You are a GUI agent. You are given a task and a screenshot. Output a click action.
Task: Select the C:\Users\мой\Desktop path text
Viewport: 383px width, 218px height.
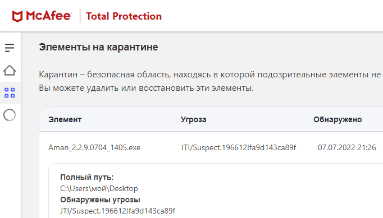tap(99, 188)
